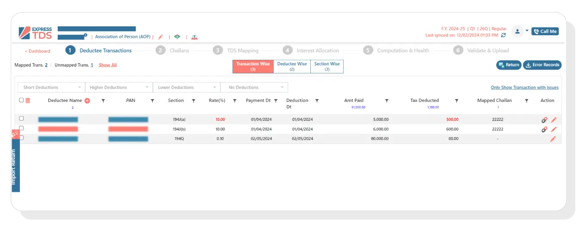Click the red delete trash icon in table header

pyautogui.click(x=28, y=101)
